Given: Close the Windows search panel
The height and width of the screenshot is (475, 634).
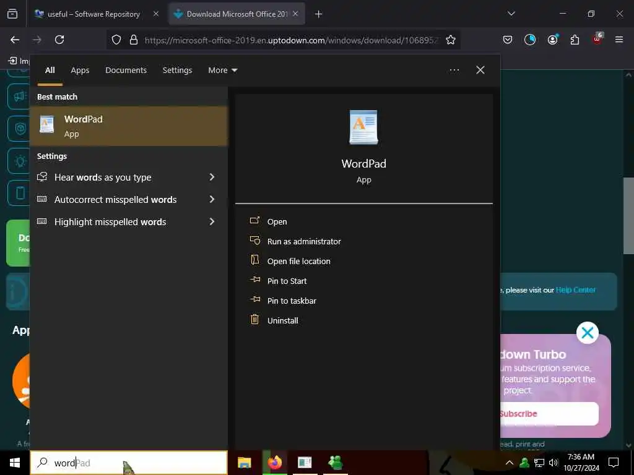Looking at the screenshot, I should point(480,70).
